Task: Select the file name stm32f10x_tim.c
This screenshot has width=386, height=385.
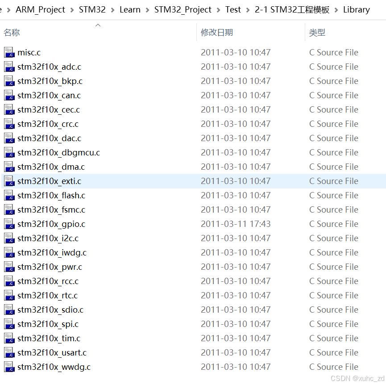Action: click(x=49, y=338)
